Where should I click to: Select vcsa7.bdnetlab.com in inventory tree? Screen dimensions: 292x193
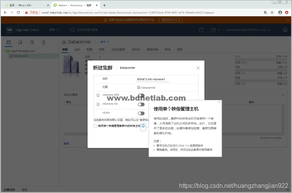pos(22,51)
